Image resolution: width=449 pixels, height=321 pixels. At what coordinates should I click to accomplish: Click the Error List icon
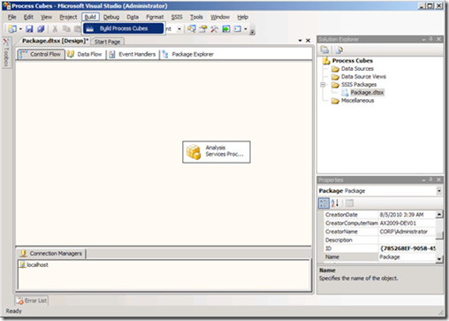[20, 301]
